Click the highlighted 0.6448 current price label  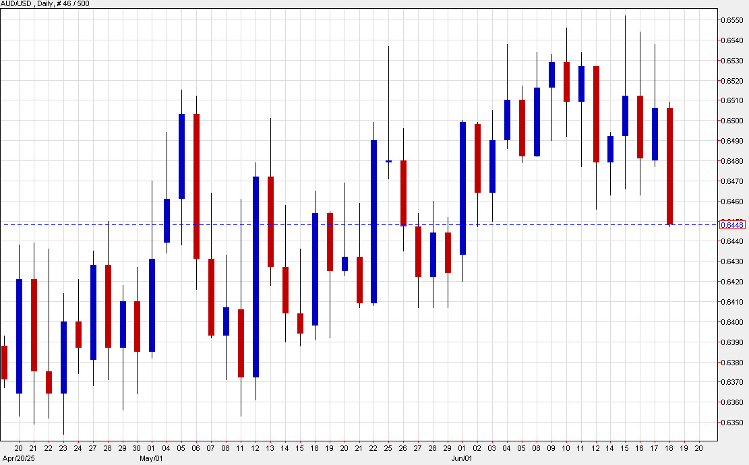point(731,224)
